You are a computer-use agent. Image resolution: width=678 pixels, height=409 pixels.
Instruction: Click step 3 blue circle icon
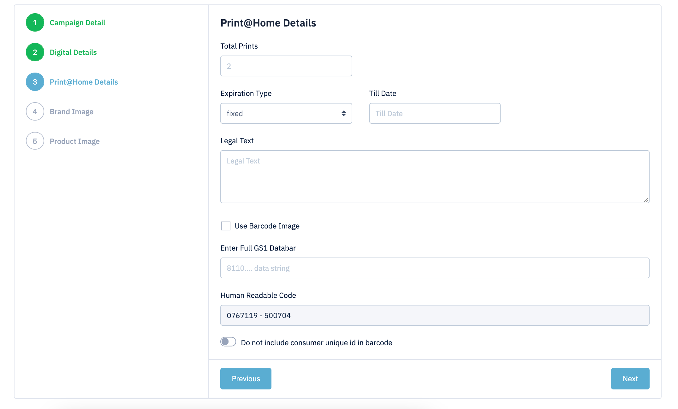pos(35,82)
